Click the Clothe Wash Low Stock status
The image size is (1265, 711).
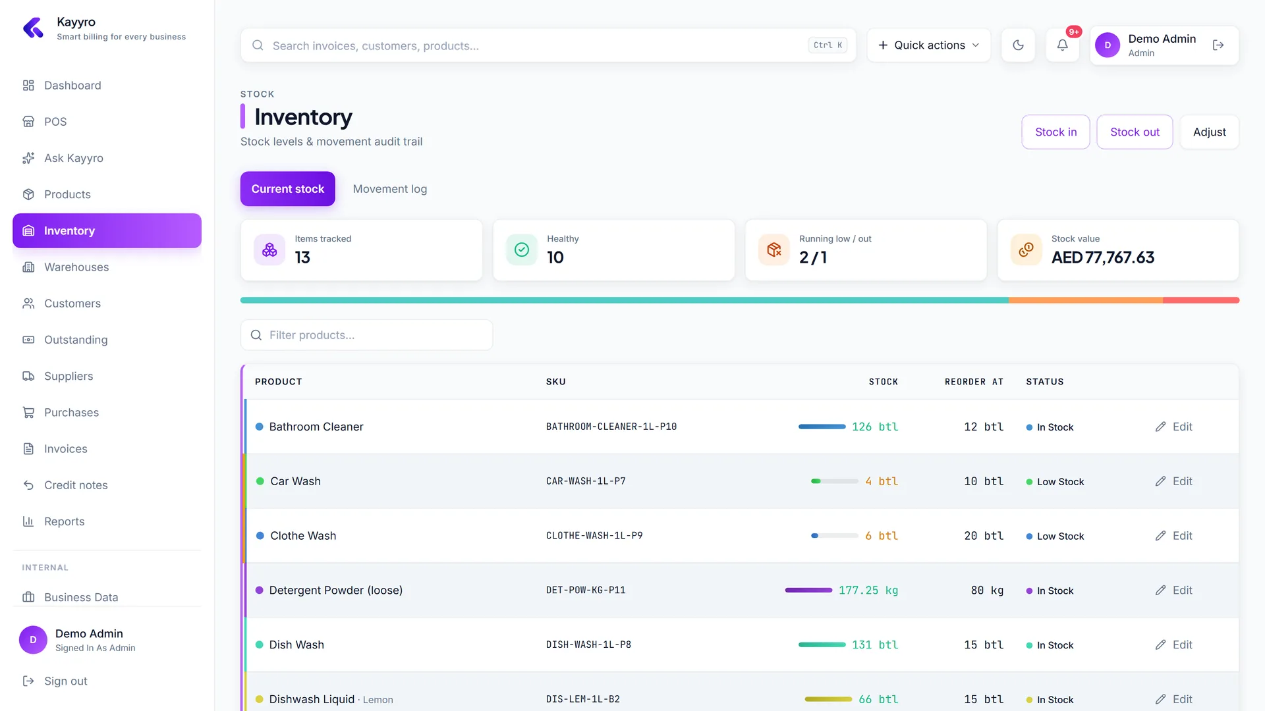(1055, 537)
